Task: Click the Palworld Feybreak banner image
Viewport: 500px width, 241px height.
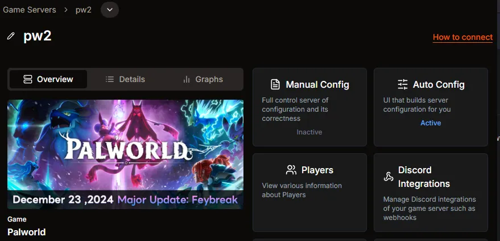Action: pyautogui.click(x=125, y=154)
